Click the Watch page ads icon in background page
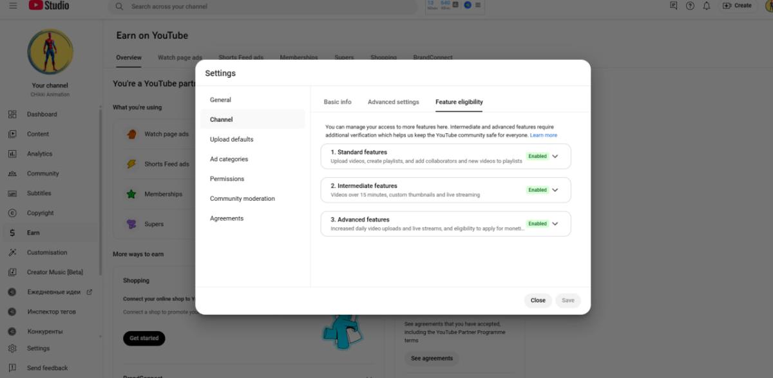This screenshot has height=378, width=773. [131, 134]
